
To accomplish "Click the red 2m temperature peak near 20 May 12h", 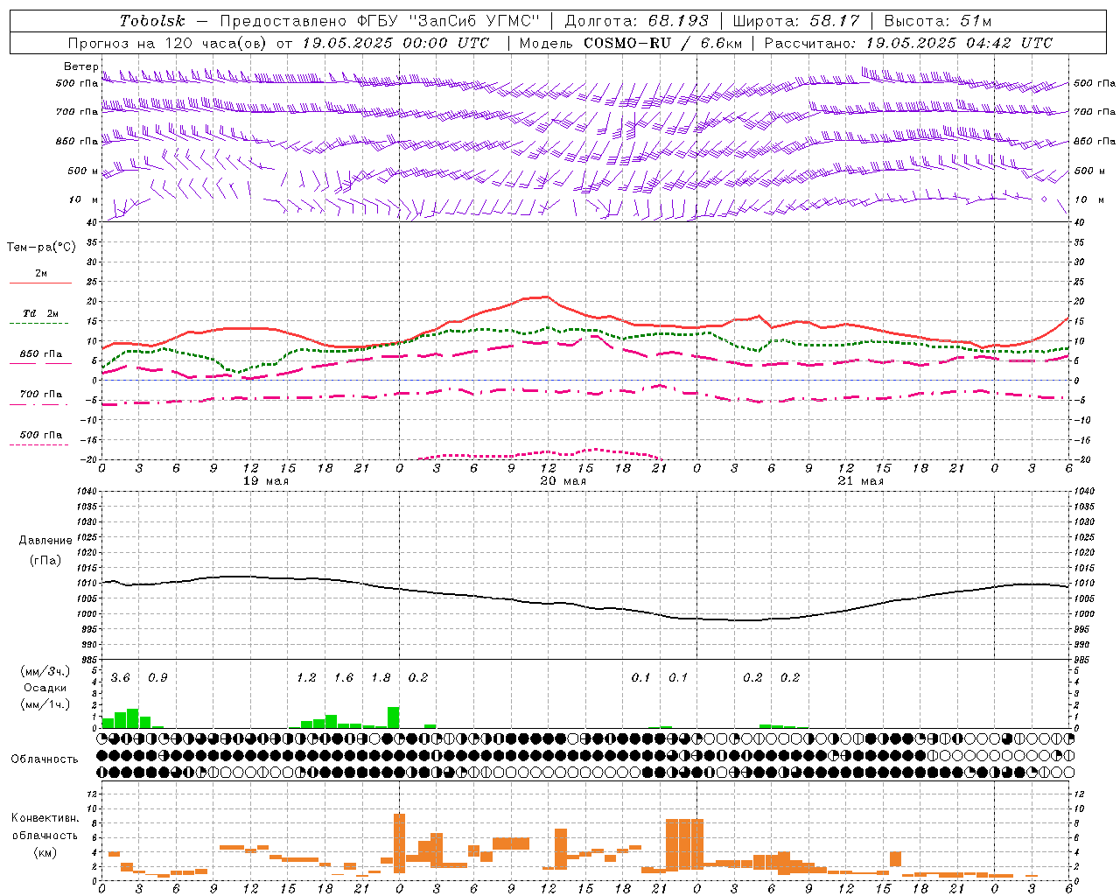I will coord(546,297).
